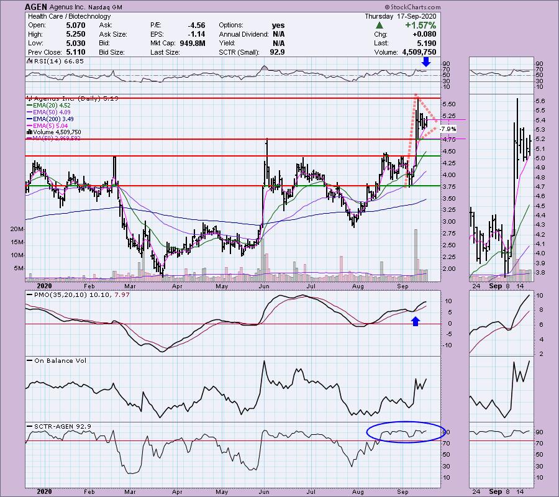Image resolution: width=559 pixels, height=497 pixels.
Task: Click the Jun label on price chart axis
Action: click(264, 286)
